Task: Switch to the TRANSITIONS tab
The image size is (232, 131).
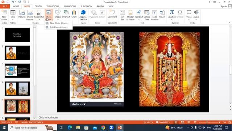Action: (53, 7)
